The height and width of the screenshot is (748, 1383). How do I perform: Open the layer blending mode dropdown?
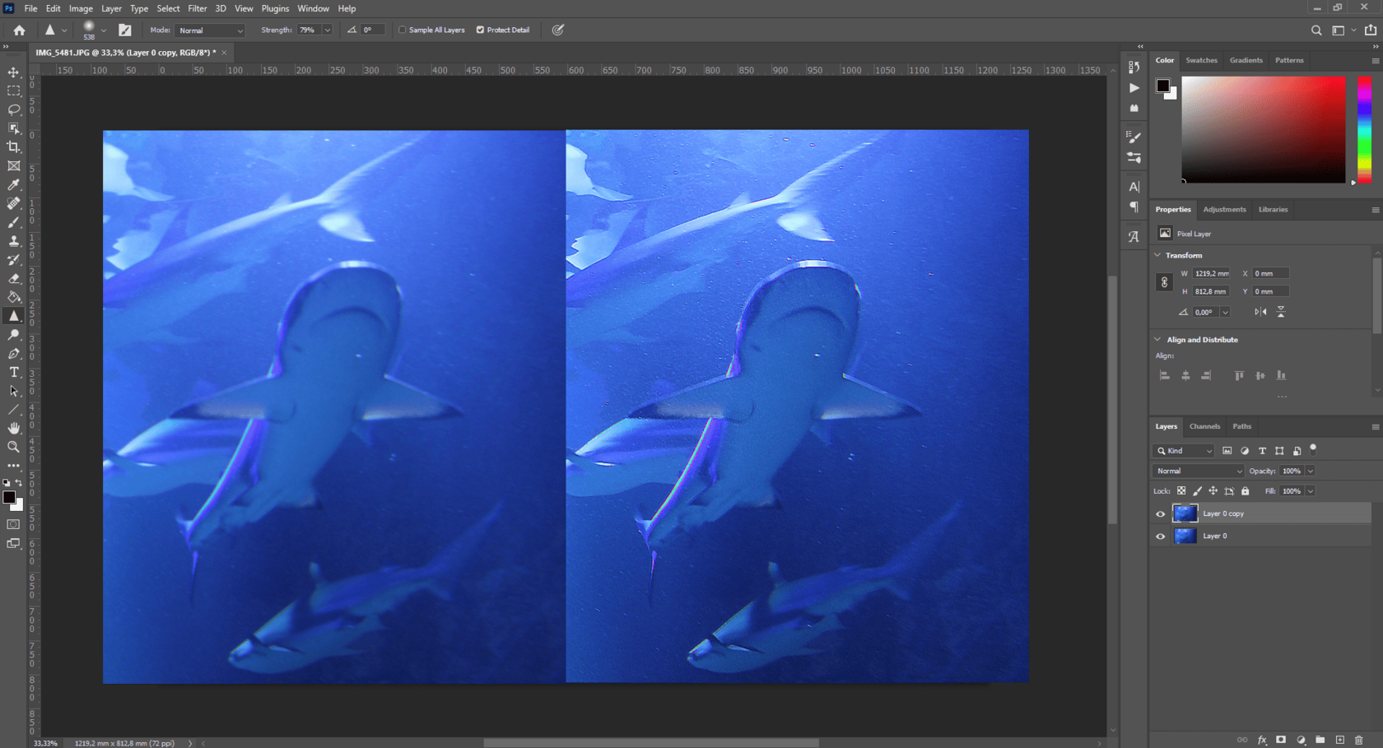(1198, 471)
